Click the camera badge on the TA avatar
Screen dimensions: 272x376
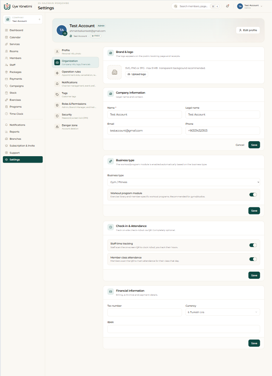pyautogui.click(x=65, y=34)
